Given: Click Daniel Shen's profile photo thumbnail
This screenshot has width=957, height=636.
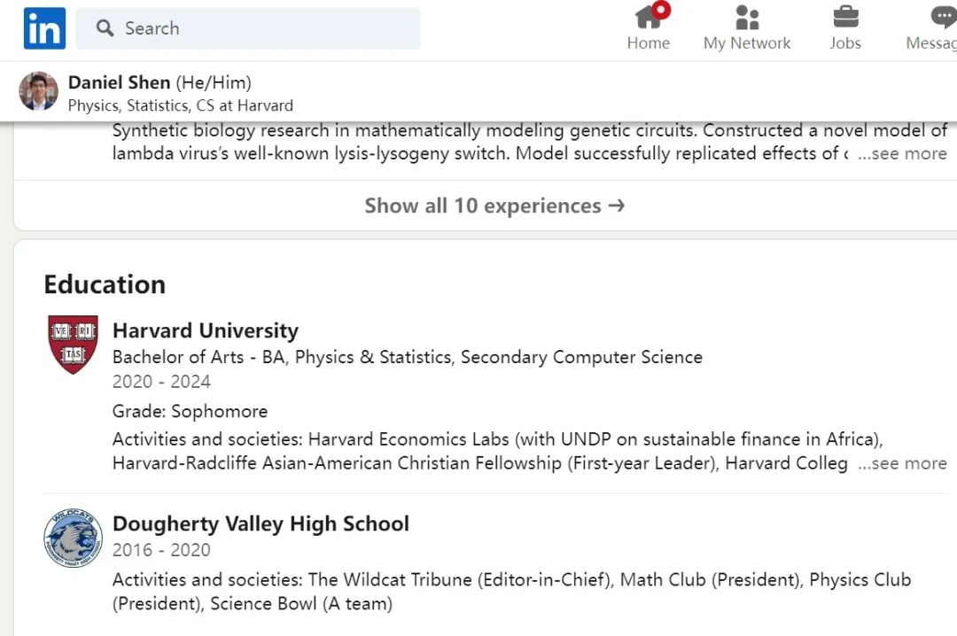Looking at the screenshot, I should tap(38, 91).
